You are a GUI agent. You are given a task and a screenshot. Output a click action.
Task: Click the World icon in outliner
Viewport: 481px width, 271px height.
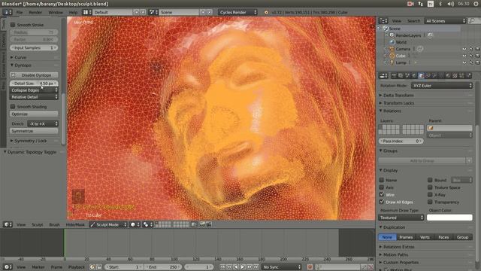(392, 42)
